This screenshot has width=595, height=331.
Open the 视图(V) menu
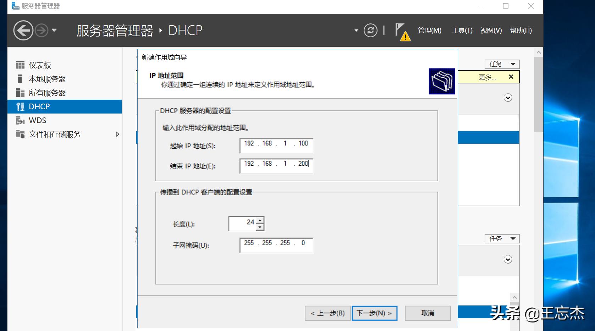(491, 31)
